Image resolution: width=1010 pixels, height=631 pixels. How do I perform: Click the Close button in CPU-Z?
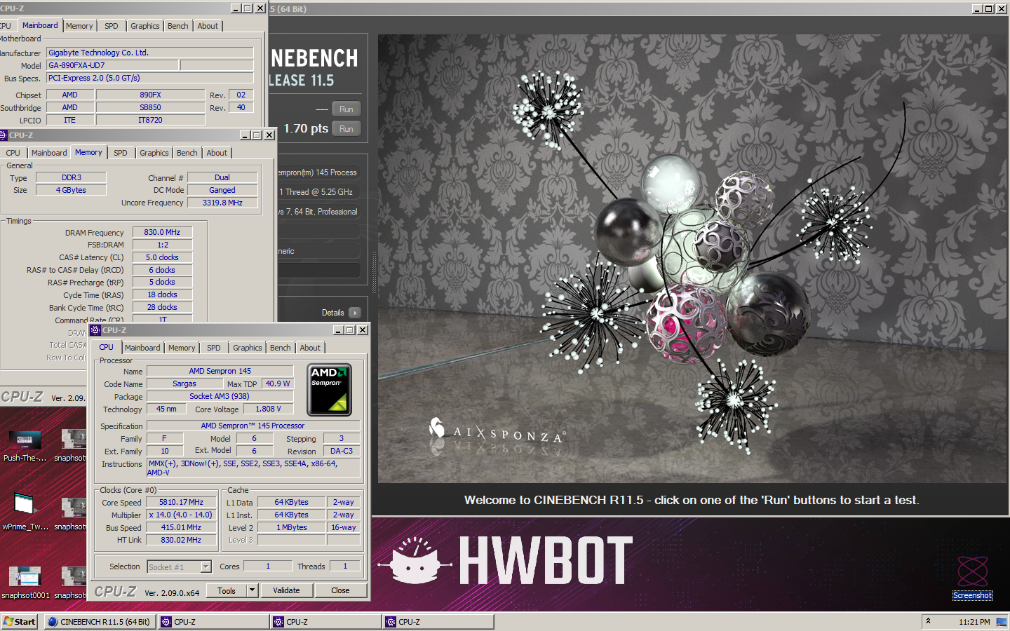tap(340, 590)
